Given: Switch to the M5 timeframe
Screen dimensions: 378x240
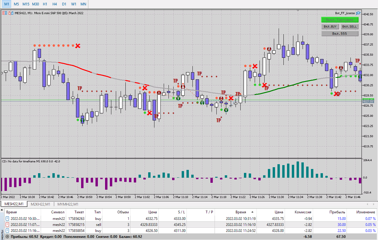Looking at the screenshot, I should (16, 4).
